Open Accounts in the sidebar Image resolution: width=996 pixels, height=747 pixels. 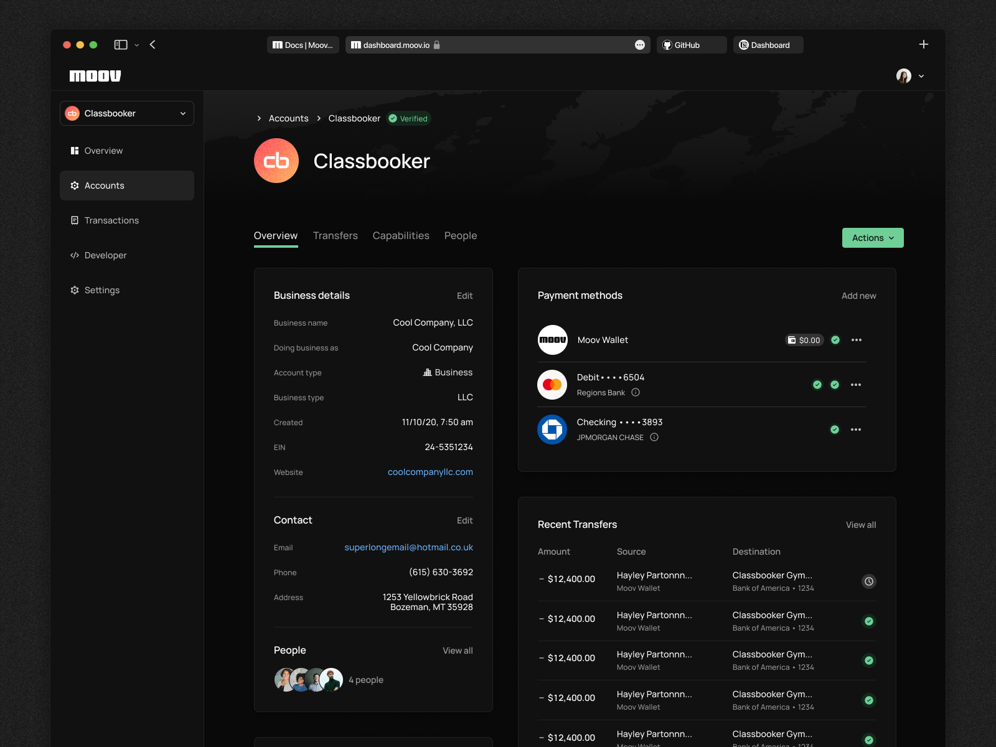pyautogui.click(x=127, y=186)
